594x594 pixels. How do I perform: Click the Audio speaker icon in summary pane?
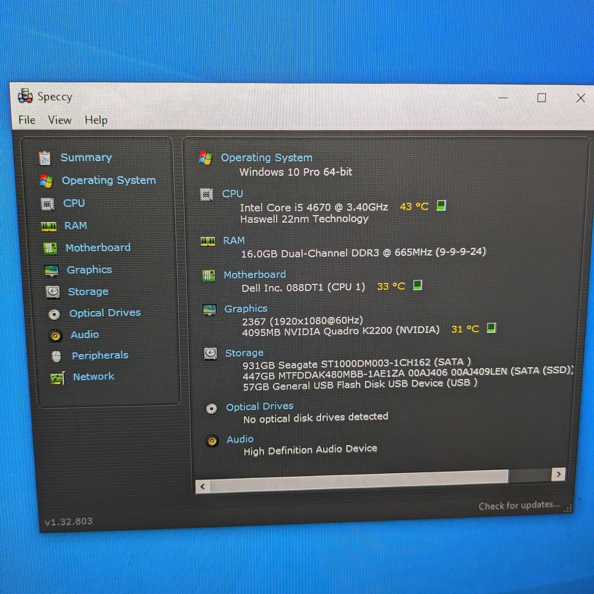212,441
